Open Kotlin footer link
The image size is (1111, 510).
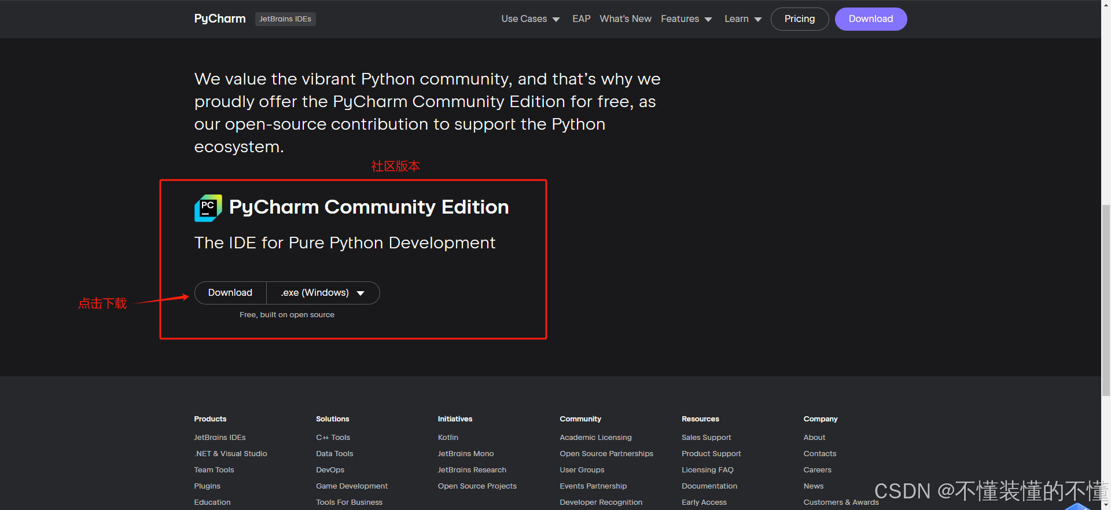[x=448, y=438]
